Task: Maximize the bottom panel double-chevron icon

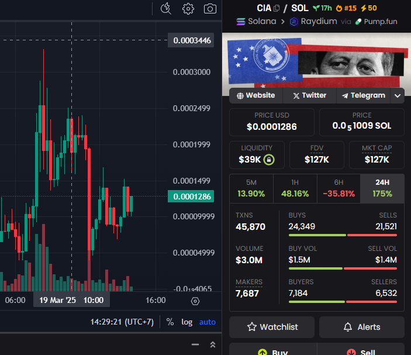Action: 213,344
